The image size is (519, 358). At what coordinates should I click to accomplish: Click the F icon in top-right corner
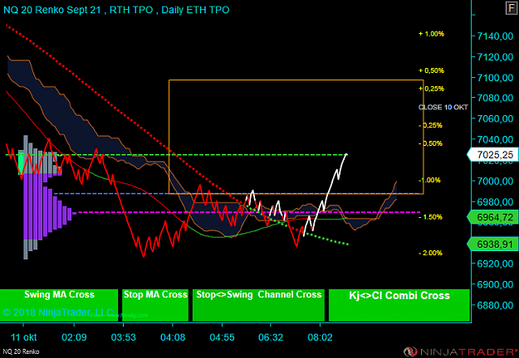[512, 8]
